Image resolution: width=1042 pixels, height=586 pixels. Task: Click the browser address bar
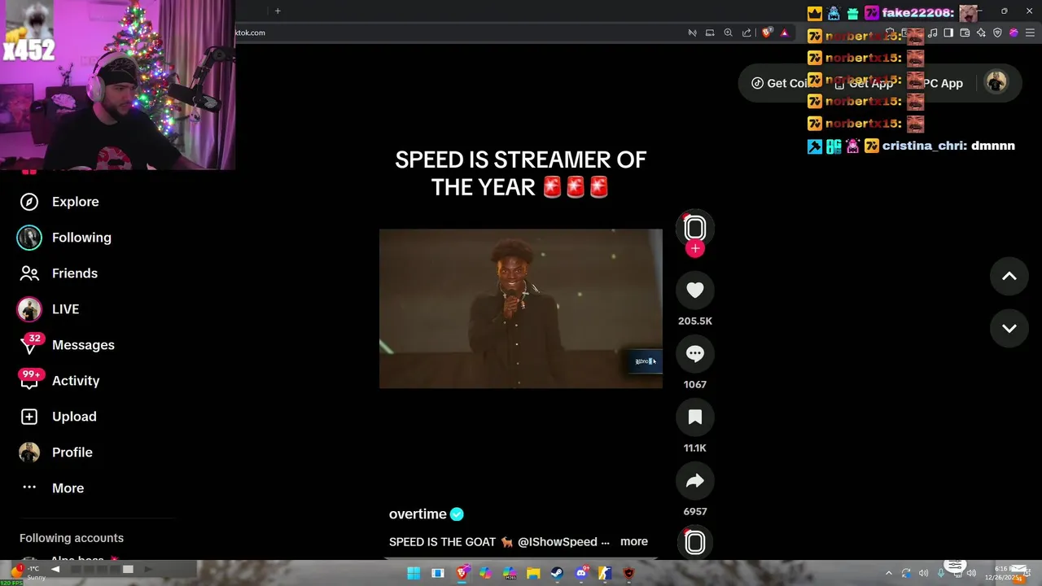tap(456, 33)
